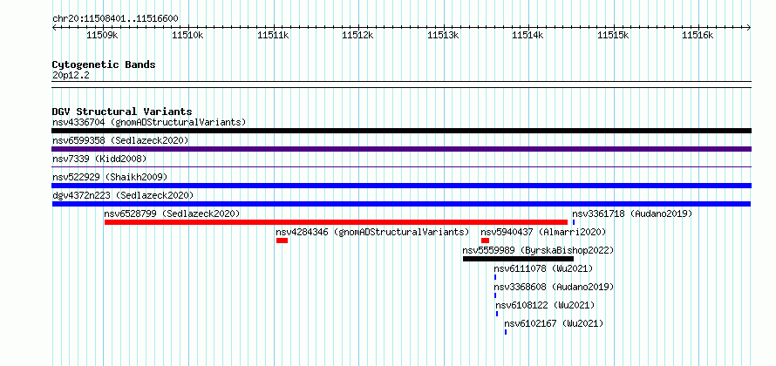Click the blue nsv3368608 marker
Screen dimensions: 776x366
[x=495, y=295]
